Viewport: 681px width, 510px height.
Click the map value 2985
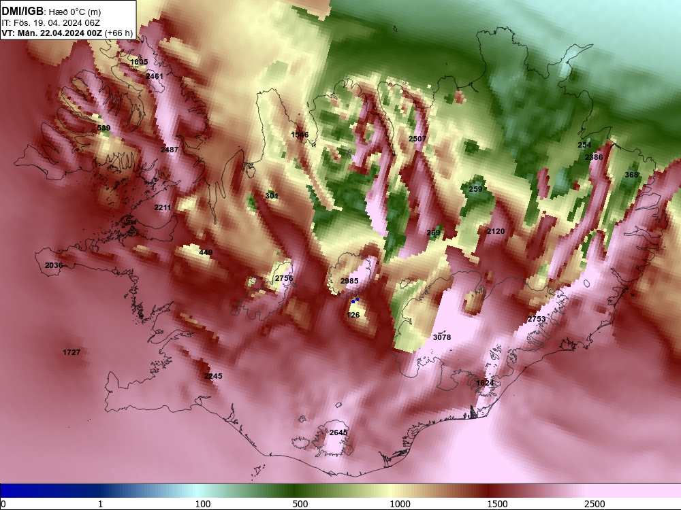[349, 281]
